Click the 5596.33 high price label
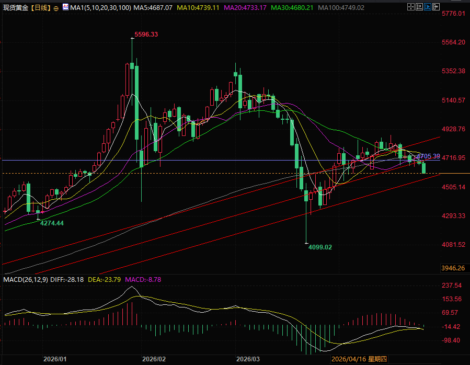Image resolution: width=470 pixels, height=365 pixels. click(146, 35)
